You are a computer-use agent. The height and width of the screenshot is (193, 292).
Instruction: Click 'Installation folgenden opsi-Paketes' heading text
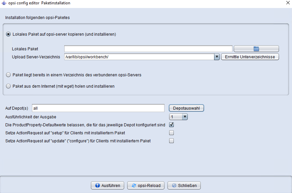click(x=37, y=18)
